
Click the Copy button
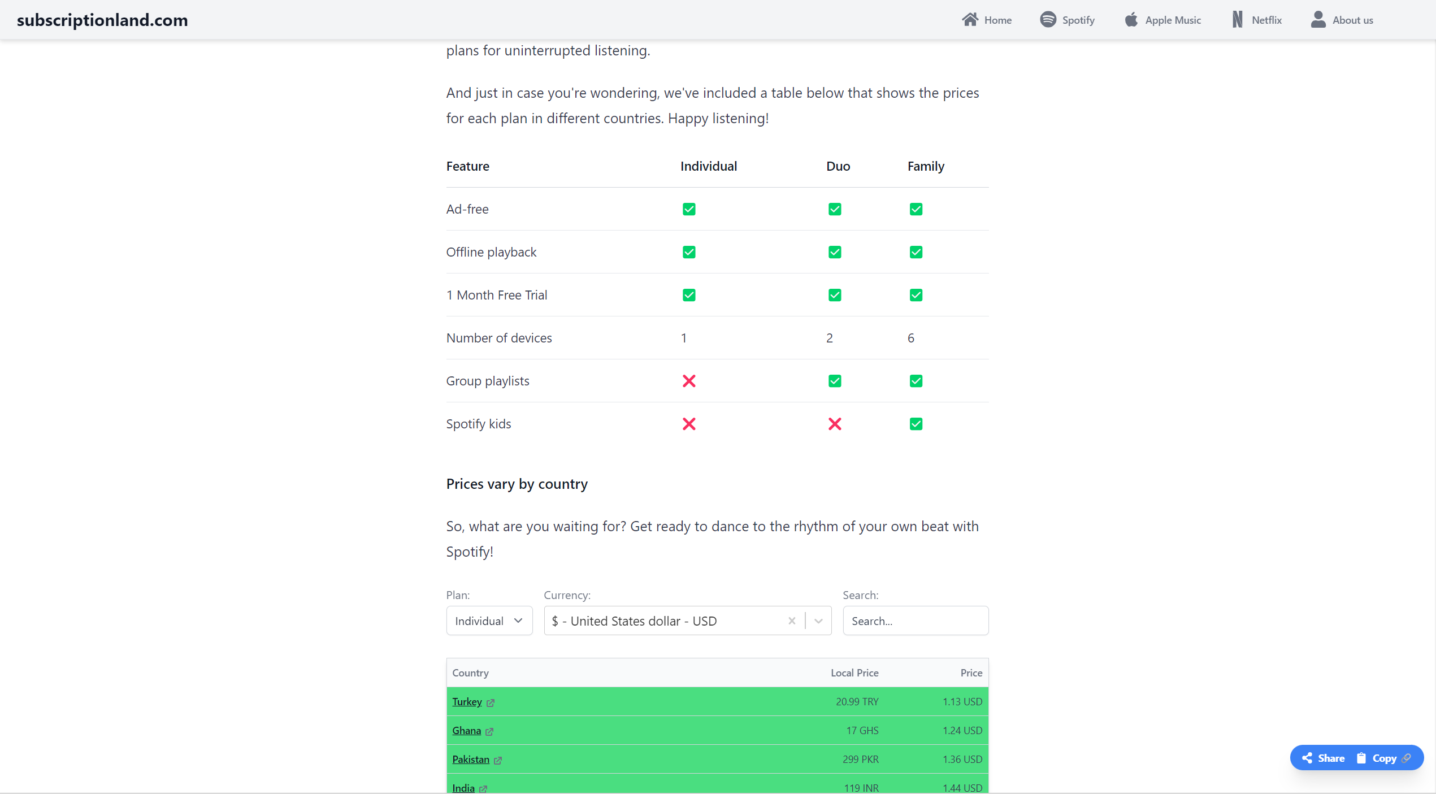click(x=1383, y=758)
